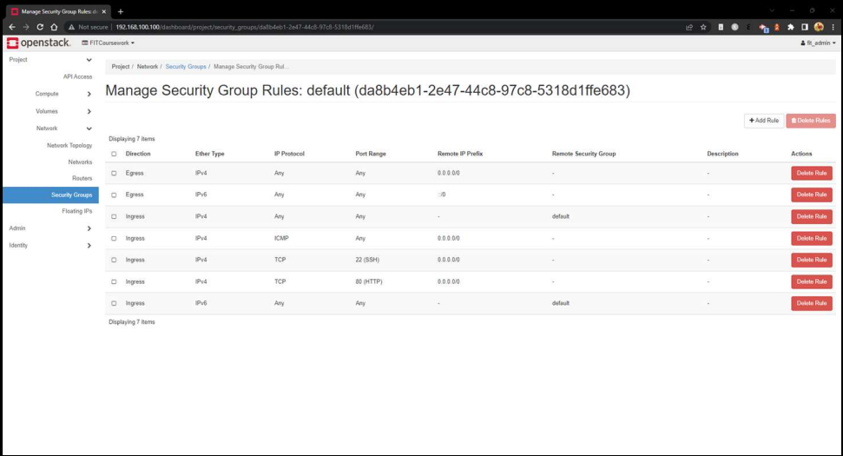Expand the Compute section in the sidebar
The image size is (843, 456).
[63, 94]
